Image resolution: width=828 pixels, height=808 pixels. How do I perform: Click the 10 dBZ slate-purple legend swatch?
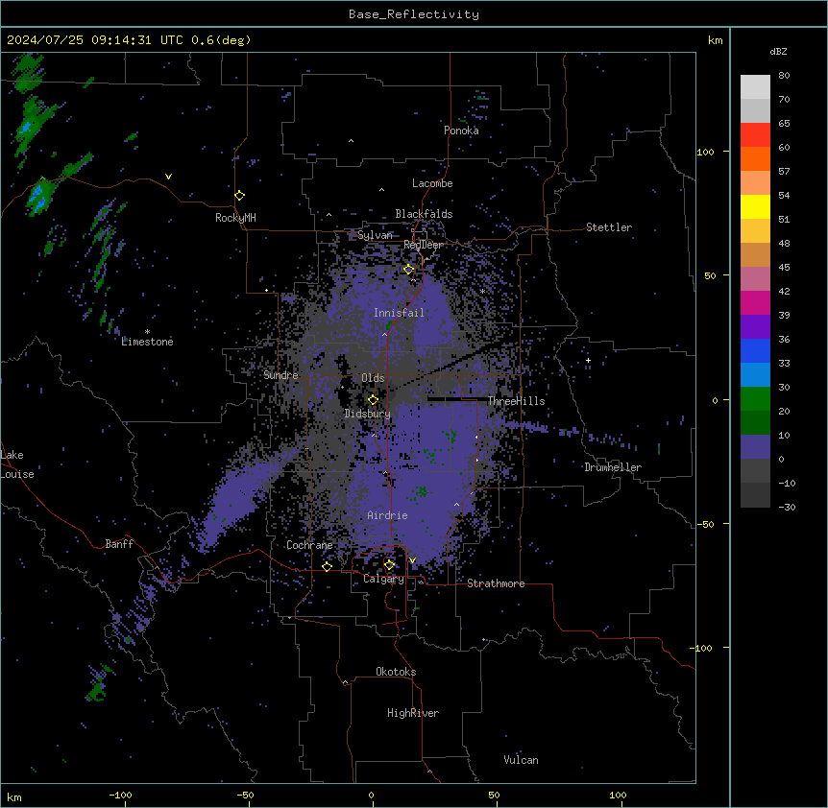755,447
